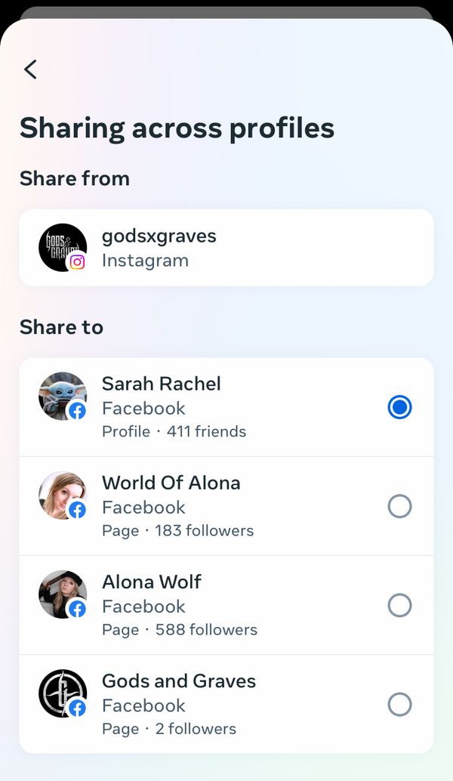
Task: Select Sarah Rachel as the share destination
Action: (399, 406)
